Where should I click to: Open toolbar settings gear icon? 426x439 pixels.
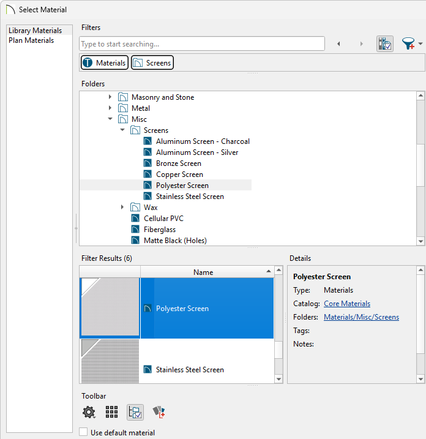[89, 412]
